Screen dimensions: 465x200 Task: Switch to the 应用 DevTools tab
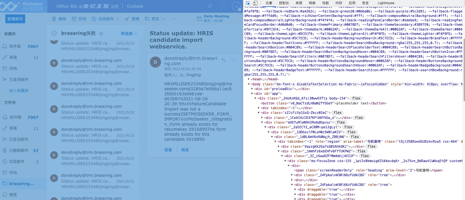[352, 3]
